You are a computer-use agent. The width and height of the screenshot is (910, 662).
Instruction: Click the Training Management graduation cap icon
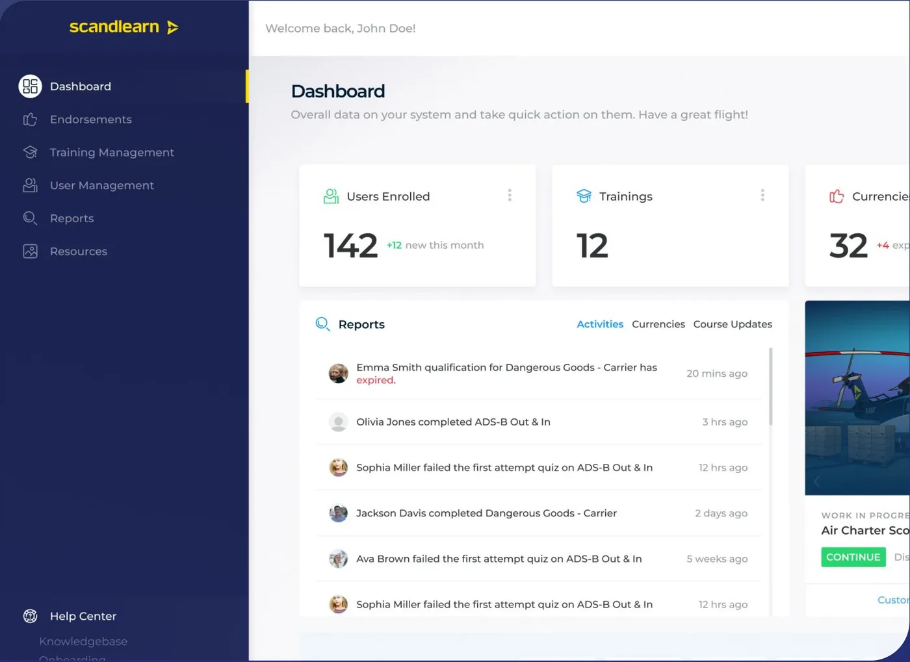30,152
